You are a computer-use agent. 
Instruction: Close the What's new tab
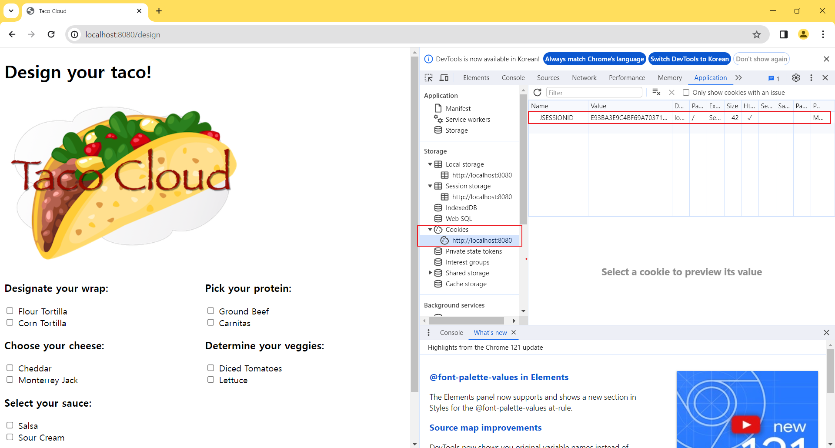[x=514, y=332]
